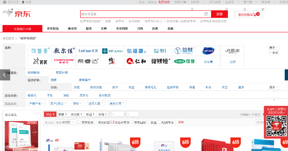
Task: Select the 绽妍 brand logo
Action: 160,51
